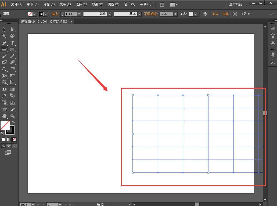Choose the Type tool
277x206 pixels.
(x=13, y=43)
